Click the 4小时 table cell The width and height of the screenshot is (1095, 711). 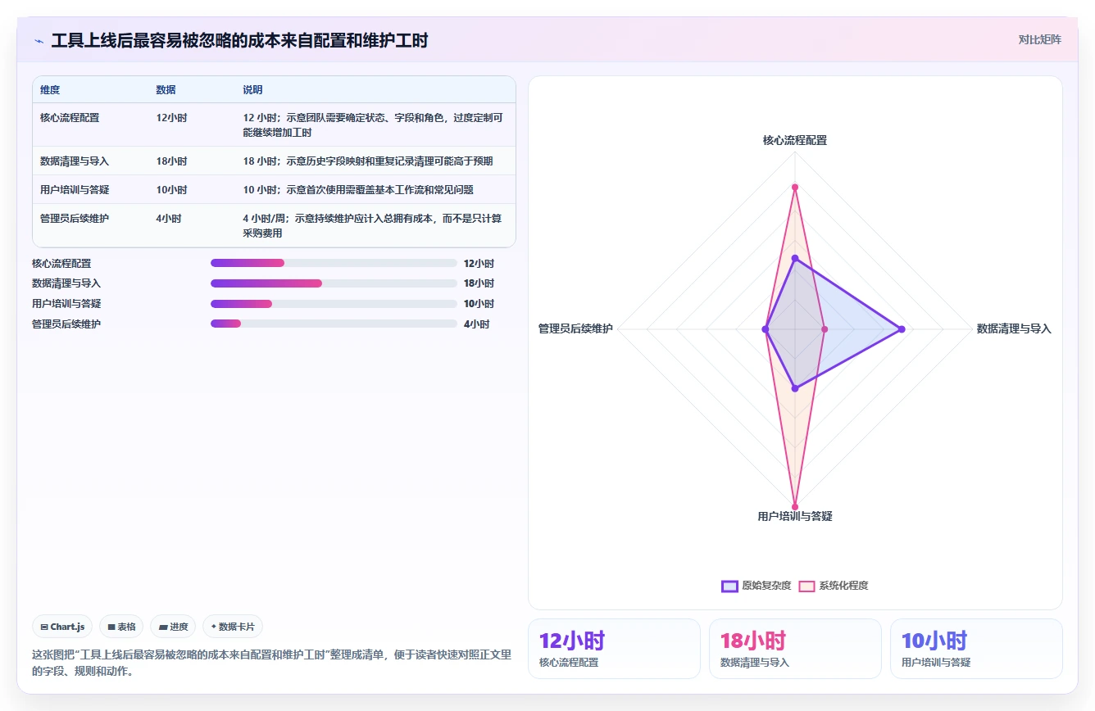pos(169,219)
